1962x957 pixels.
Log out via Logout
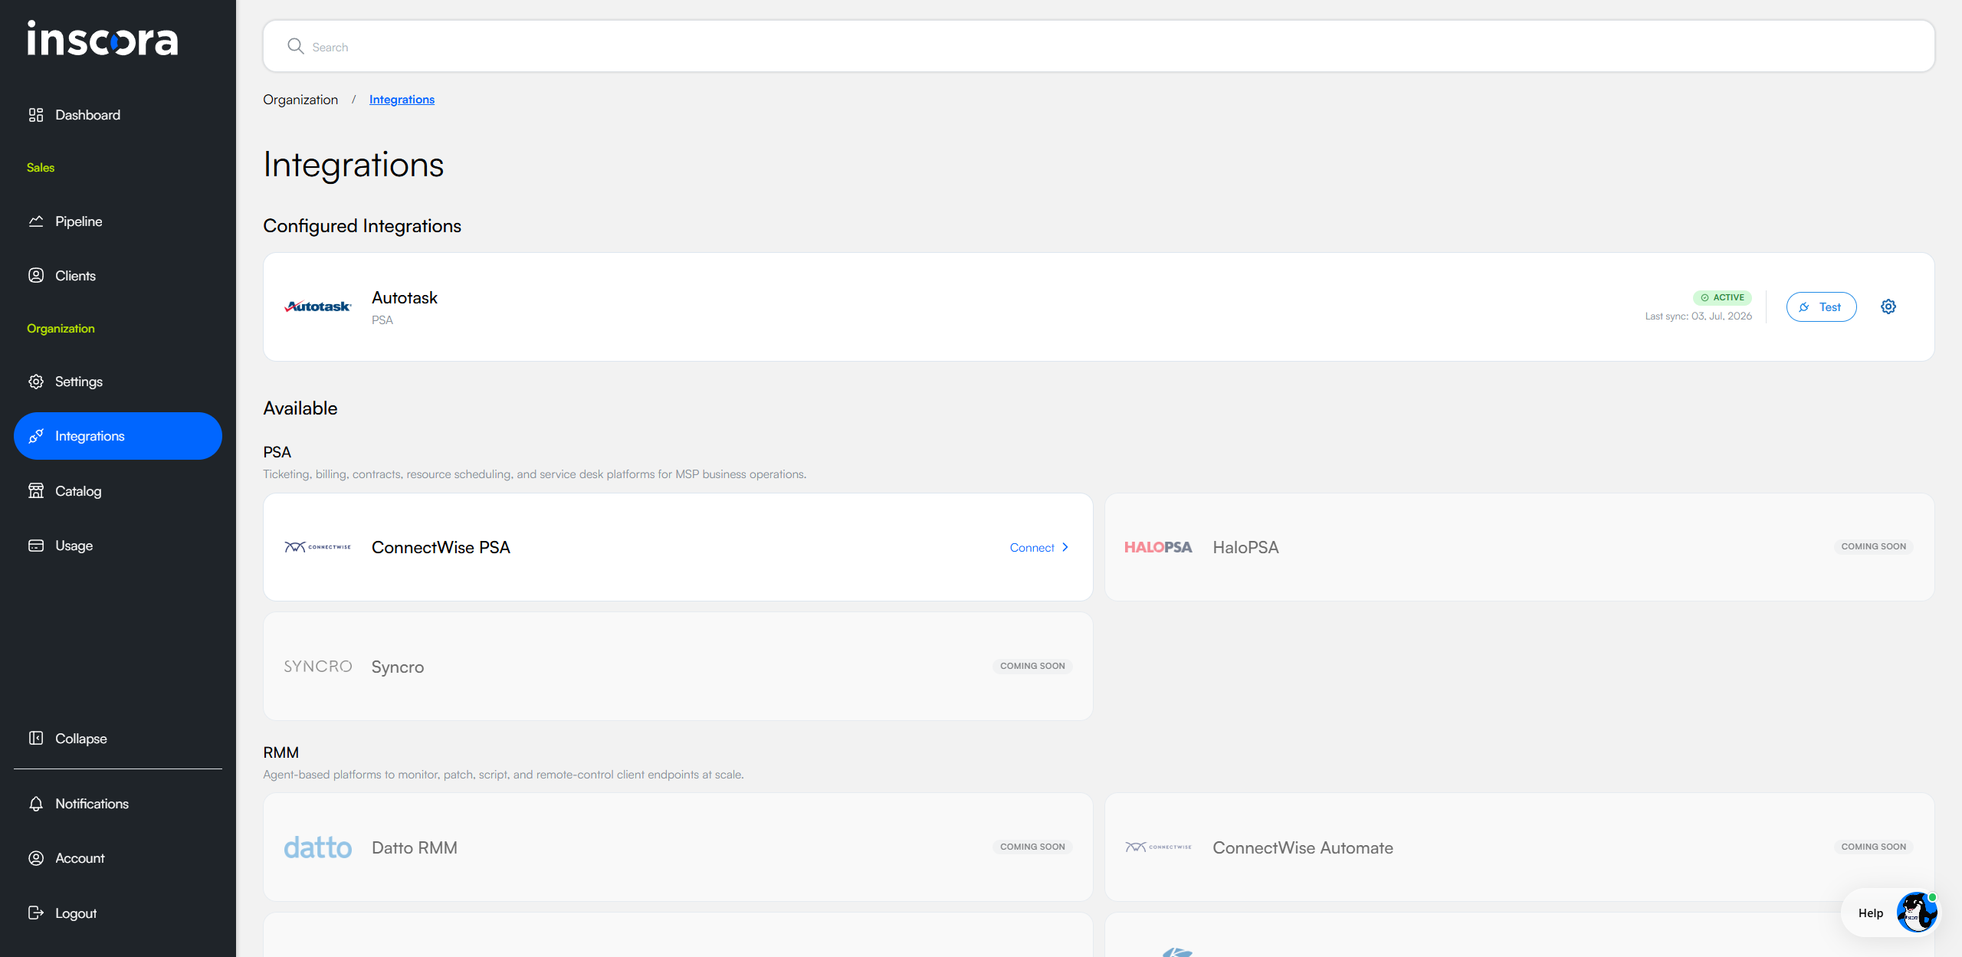pos(117,913)
